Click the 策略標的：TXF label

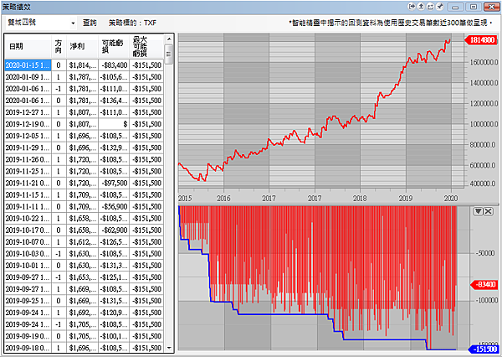coord(132,23)
